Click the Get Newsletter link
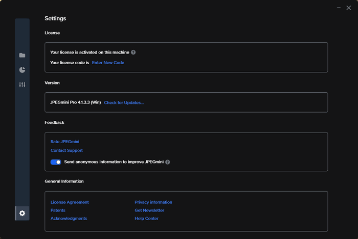The image size is (358, 239). 149,210
